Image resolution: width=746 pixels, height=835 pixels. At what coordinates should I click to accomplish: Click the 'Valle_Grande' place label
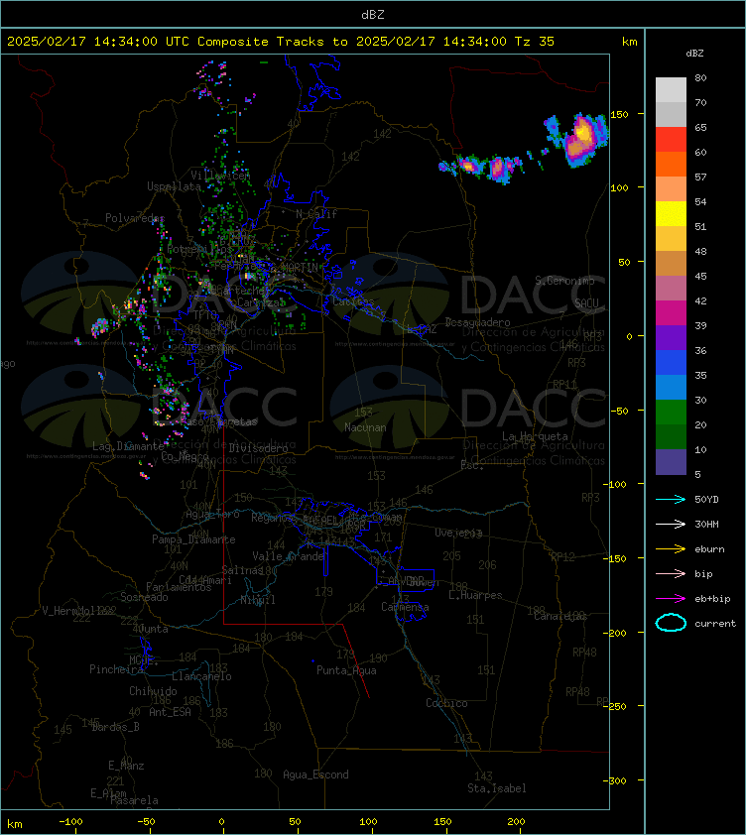289,556
